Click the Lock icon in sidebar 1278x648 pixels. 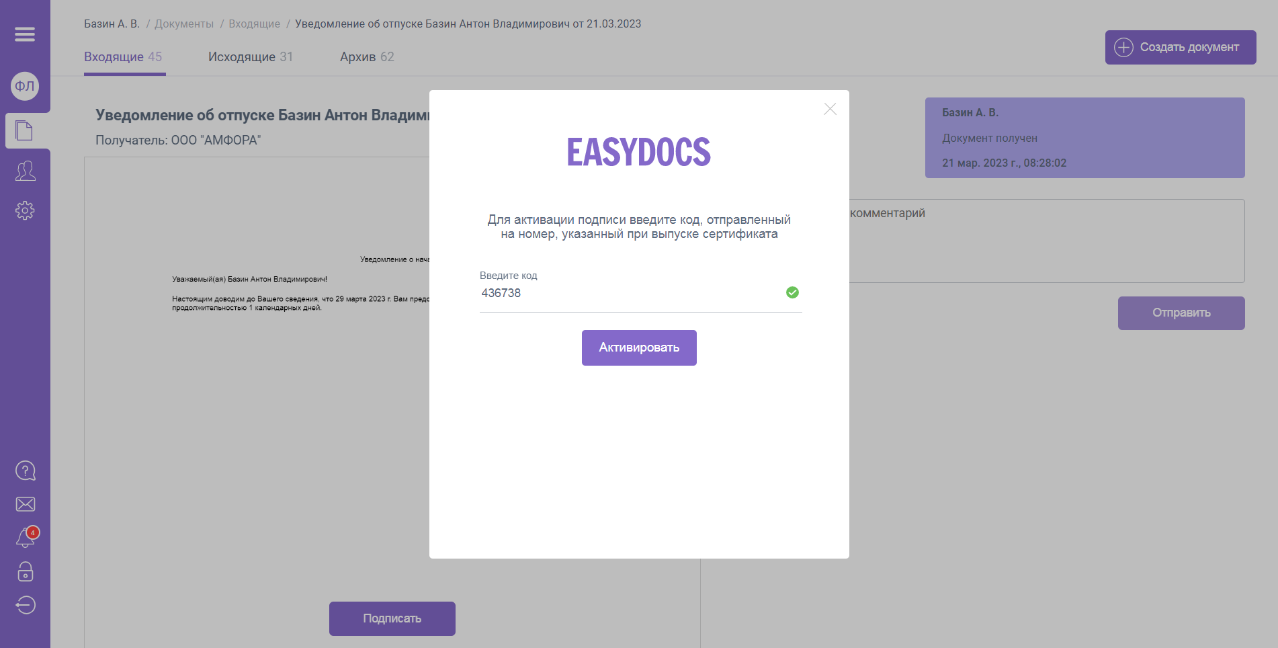(25, 572)
